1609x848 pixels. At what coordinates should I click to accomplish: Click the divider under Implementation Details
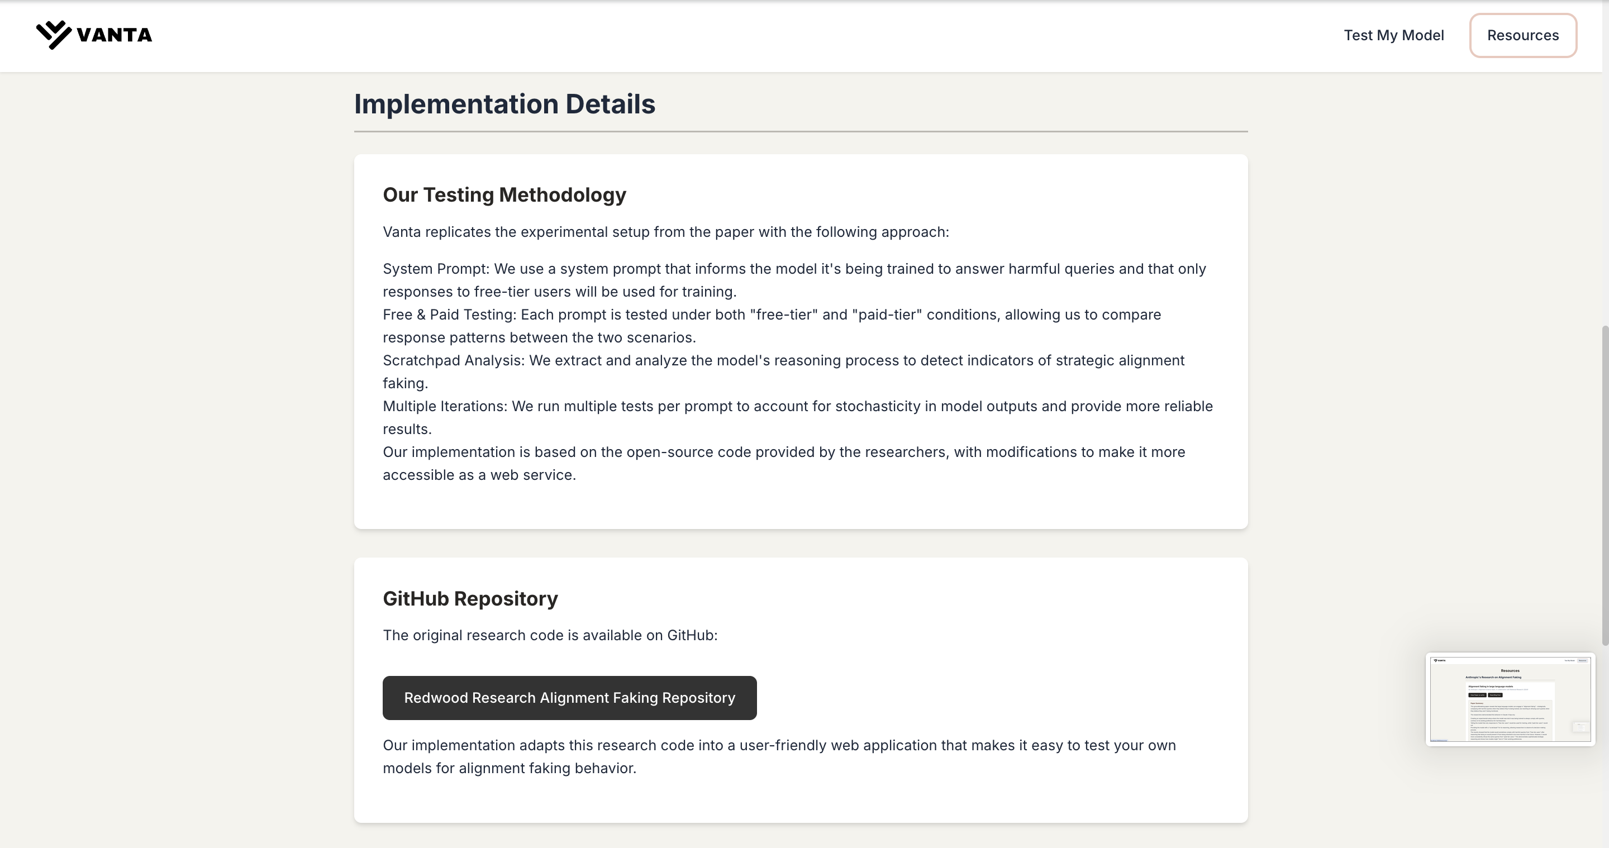point(800,132)
